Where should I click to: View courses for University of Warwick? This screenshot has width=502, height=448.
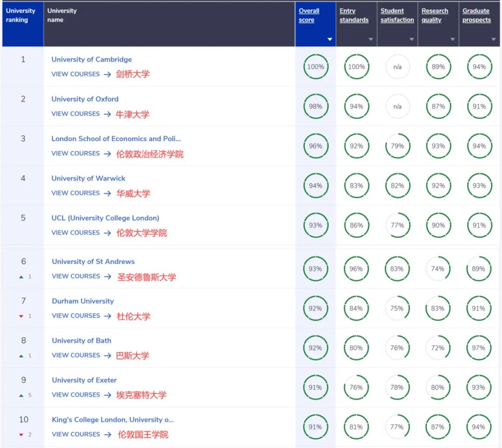(81, 193)
